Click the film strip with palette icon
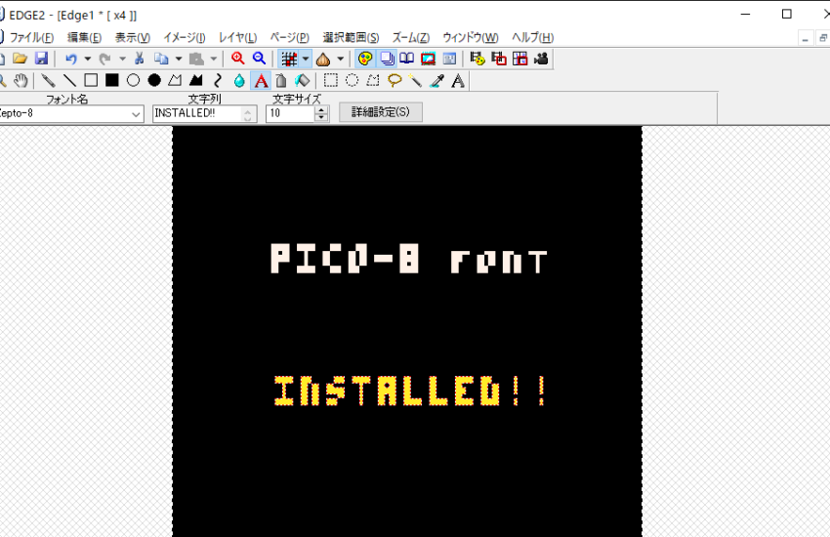 tap(477, 59)
